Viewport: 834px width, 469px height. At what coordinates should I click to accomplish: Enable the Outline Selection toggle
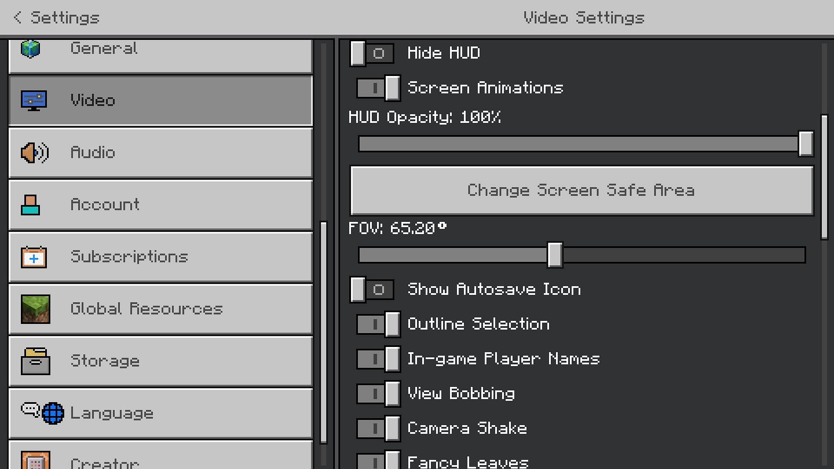tap(376, 324)
